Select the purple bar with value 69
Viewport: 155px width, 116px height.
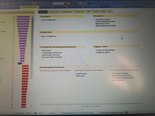coord(23,29)
